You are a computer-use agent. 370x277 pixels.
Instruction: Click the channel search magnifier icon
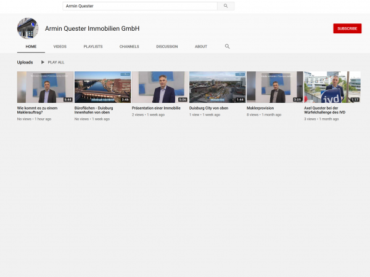(x=227, y=46)
